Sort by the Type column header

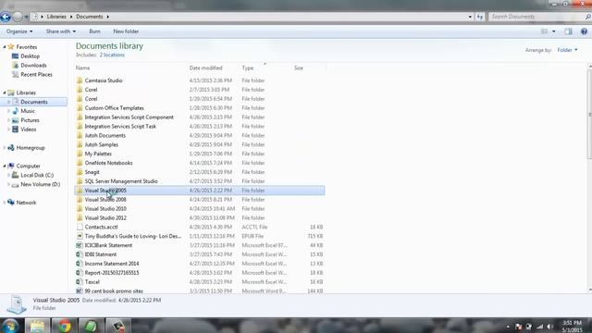pyautogui.click(x=265, y=68)
